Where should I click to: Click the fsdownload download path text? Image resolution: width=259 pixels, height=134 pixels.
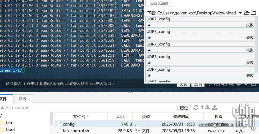click(x=197, y=13)
